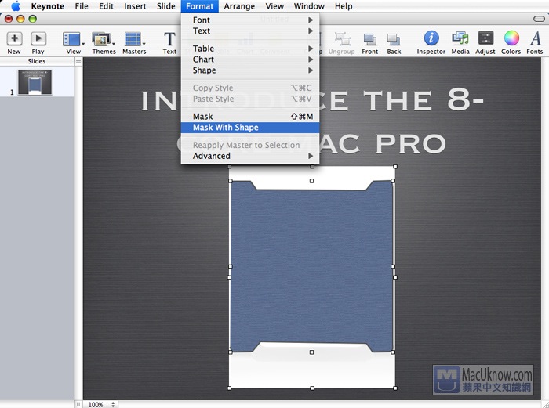Click the toolbar toggle pill button
Screen dimensions: 549x408
[539, 19]
